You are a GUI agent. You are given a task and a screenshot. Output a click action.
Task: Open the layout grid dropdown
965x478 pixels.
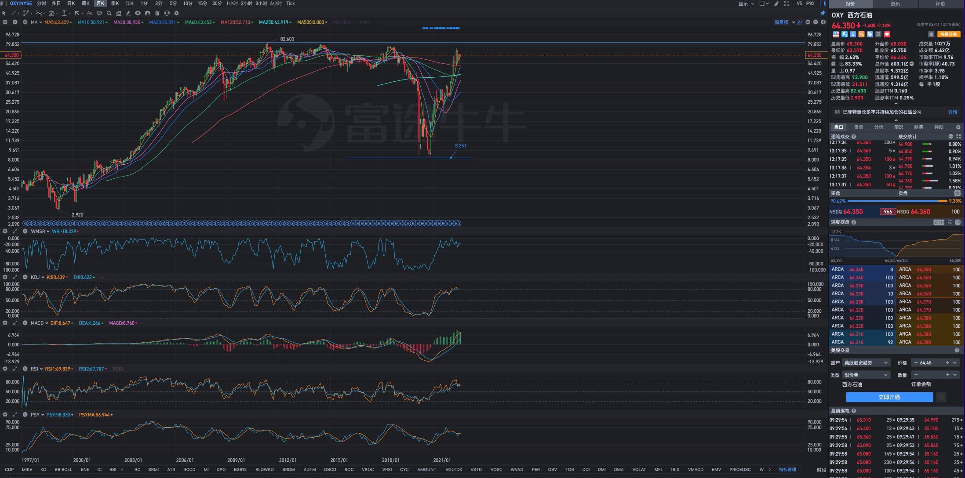[x=764, y=4]
